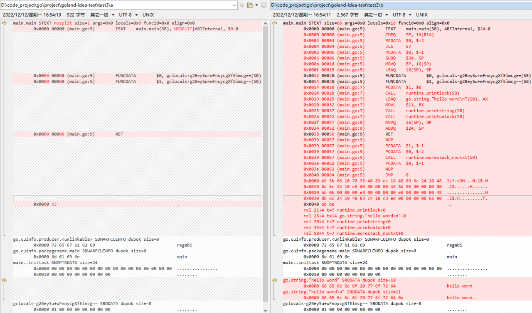Screen dimensions: 532x313
Task: Click right gutter copy arrow at main.main line
Action: (274, 23)
